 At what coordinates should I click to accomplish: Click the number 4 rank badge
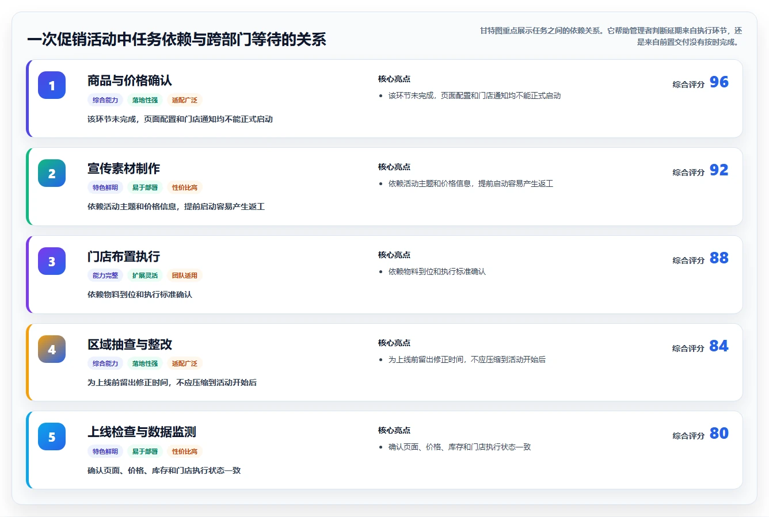pos(52,349)
